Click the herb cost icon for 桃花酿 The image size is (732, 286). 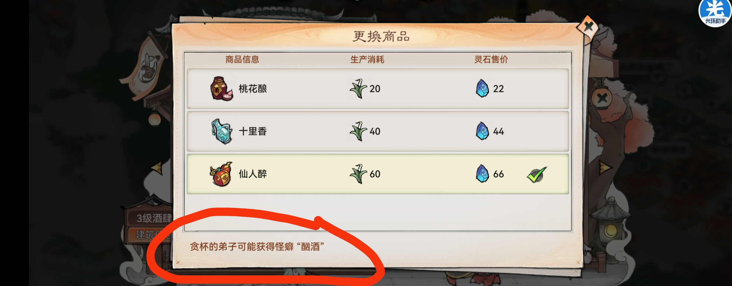point(358,89)
